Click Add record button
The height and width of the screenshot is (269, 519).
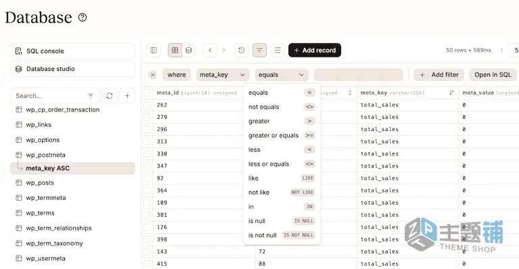point(314,50)
